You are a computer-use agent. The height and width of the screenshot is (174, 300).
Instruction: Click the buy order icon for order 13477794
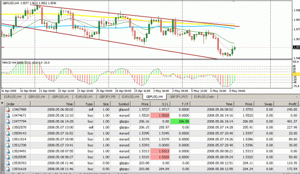8,122
